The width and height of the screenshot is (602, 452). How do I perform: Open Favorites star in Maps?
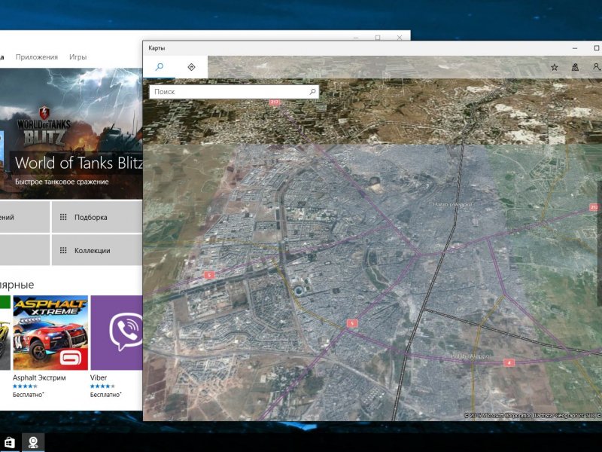point(555,67)
